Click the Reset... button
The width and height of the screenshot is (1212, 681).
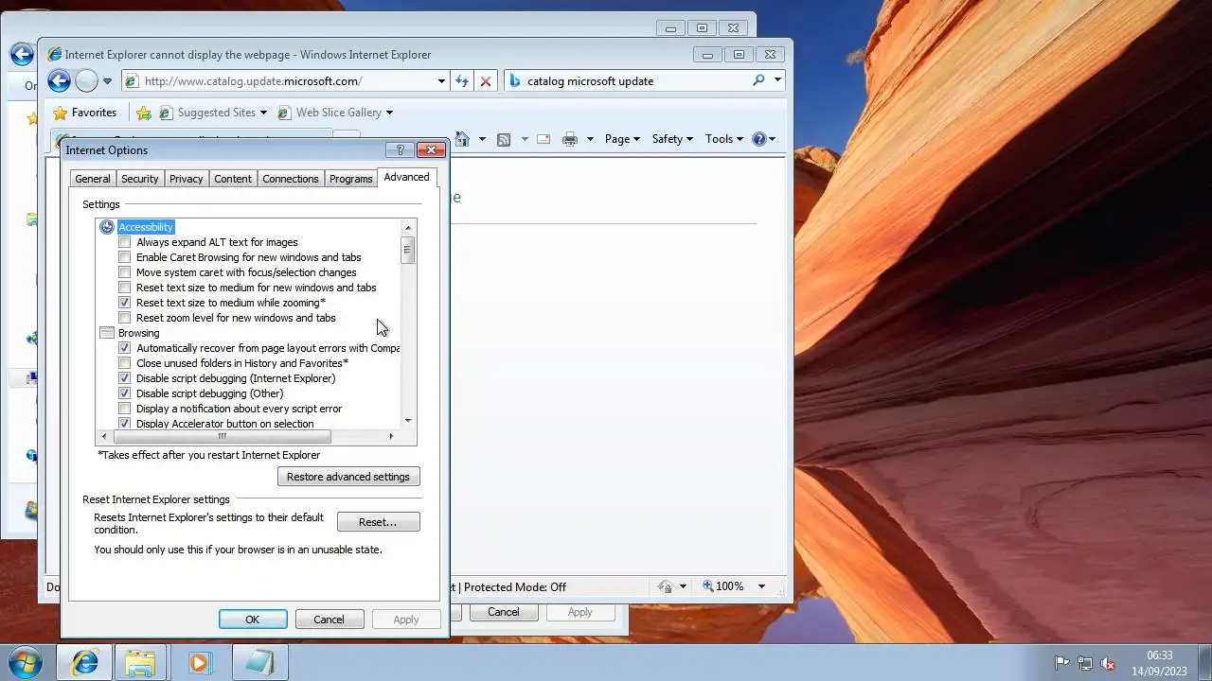point(378,522)
